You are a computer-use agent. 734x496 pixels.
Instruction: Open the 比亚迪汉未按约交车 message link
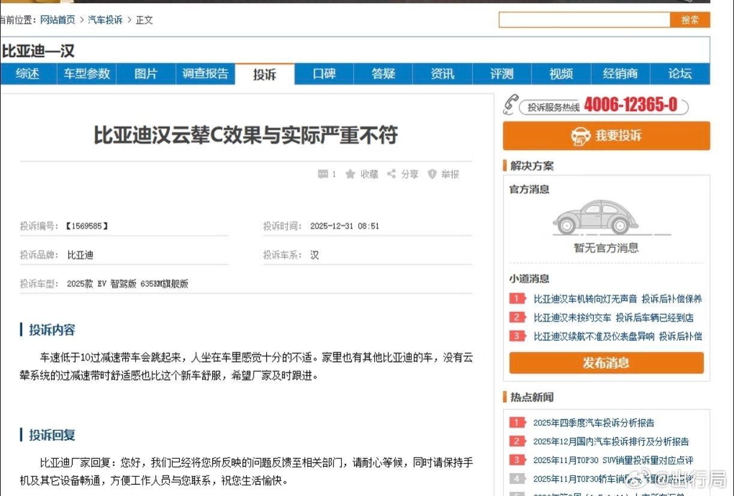[613, 317]
